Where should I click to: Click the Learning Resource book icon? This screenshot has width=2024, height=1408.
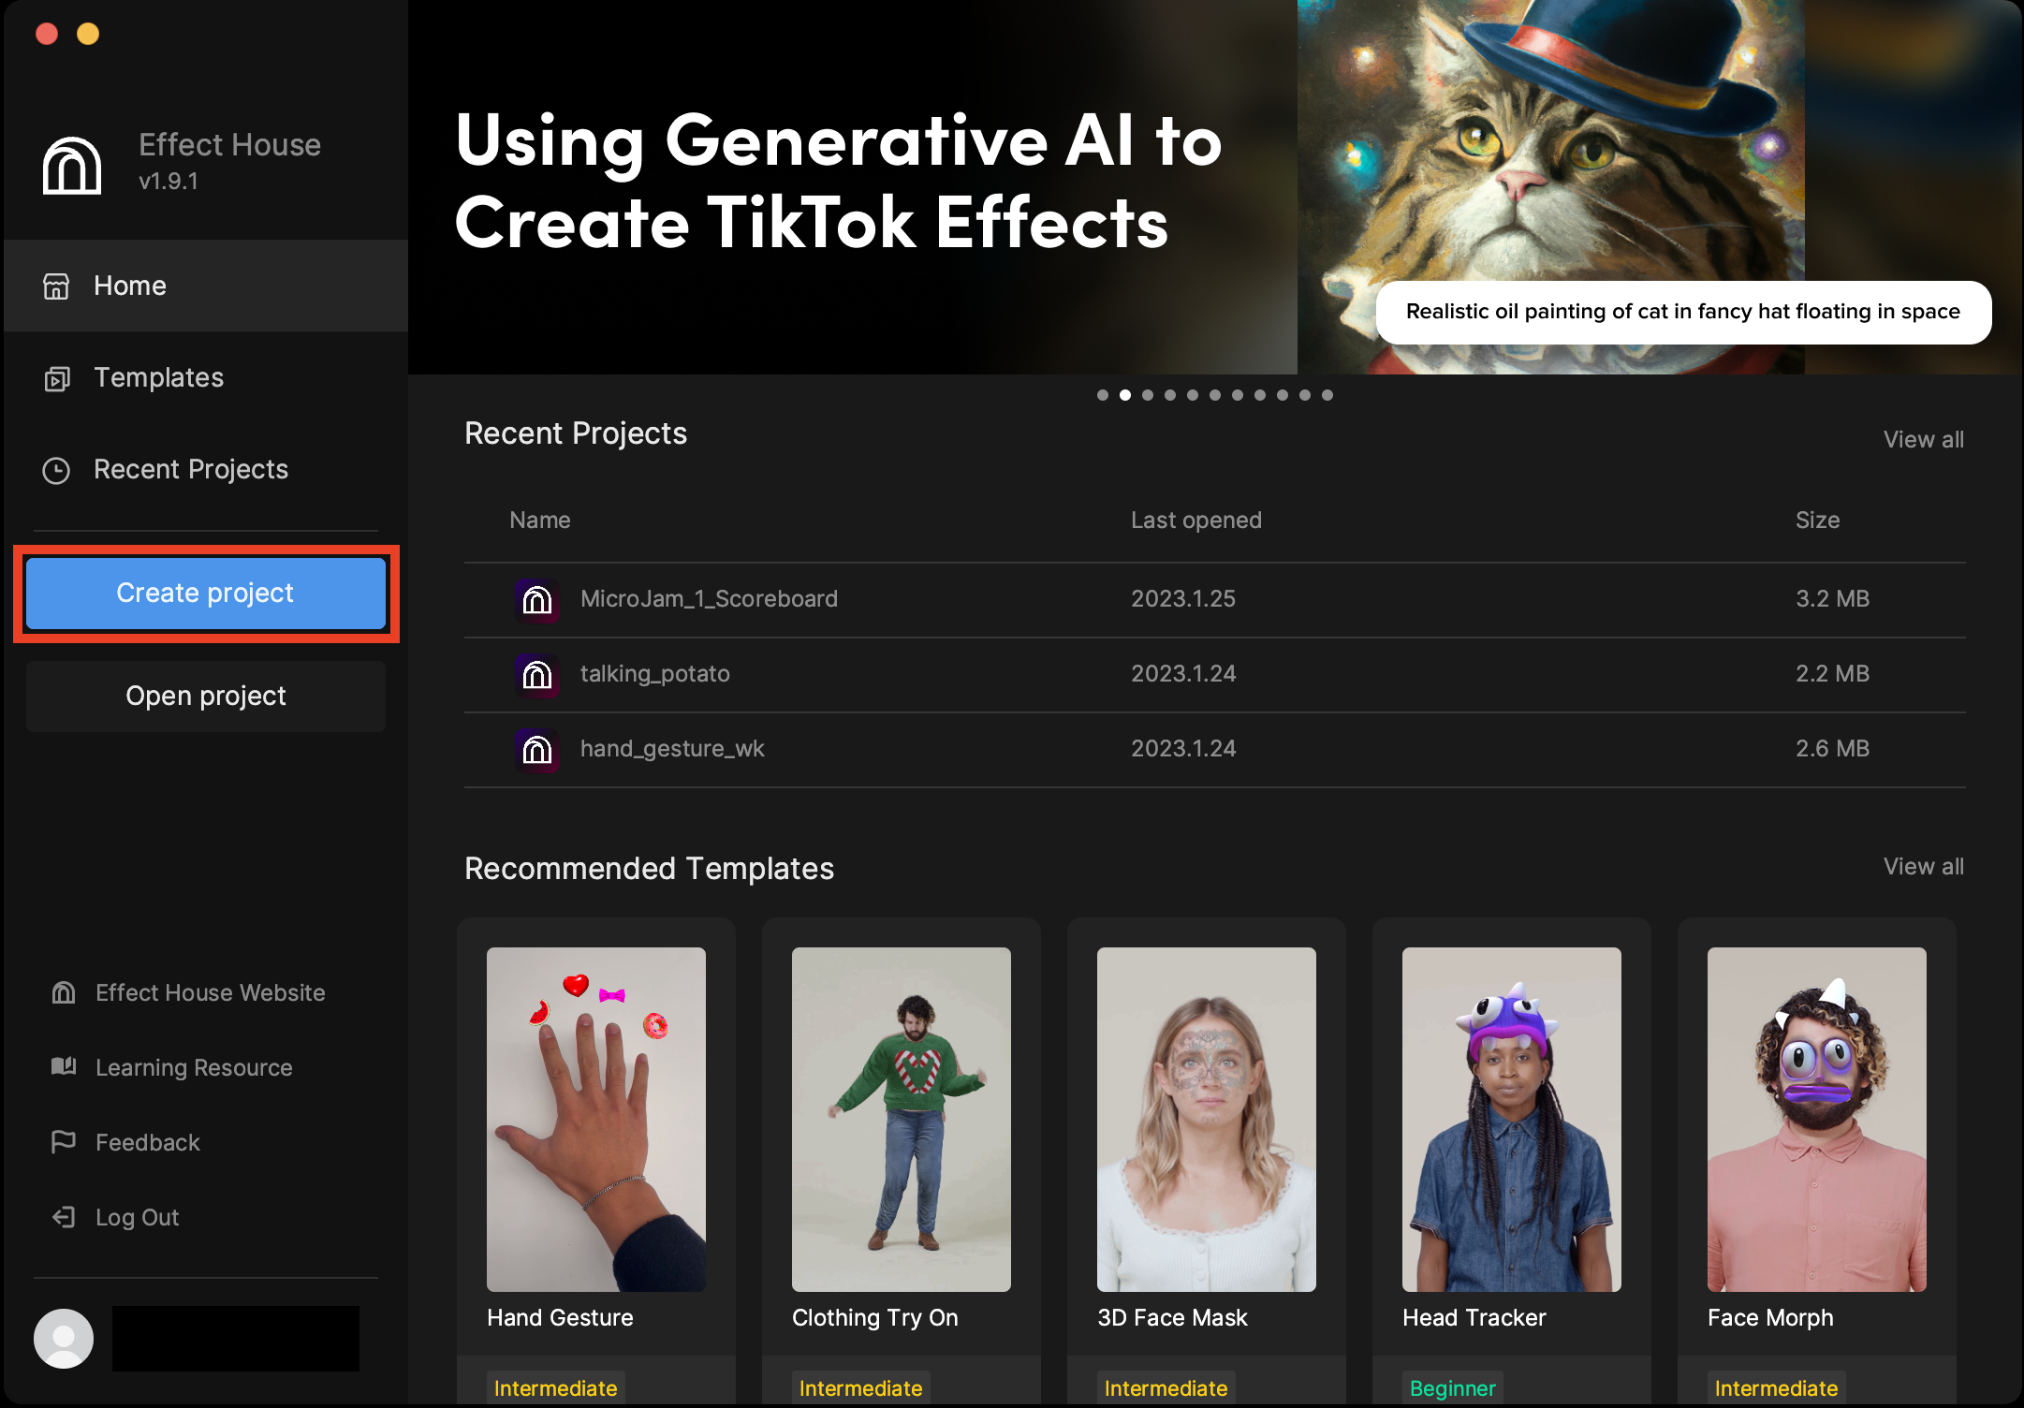tap(64, 1066)
